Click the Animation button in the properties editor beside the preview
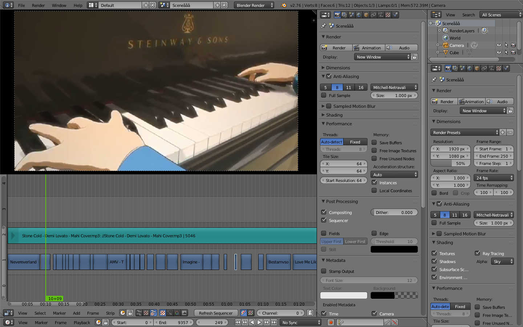This screenshot has width=523, height=327. pos(368,48)
